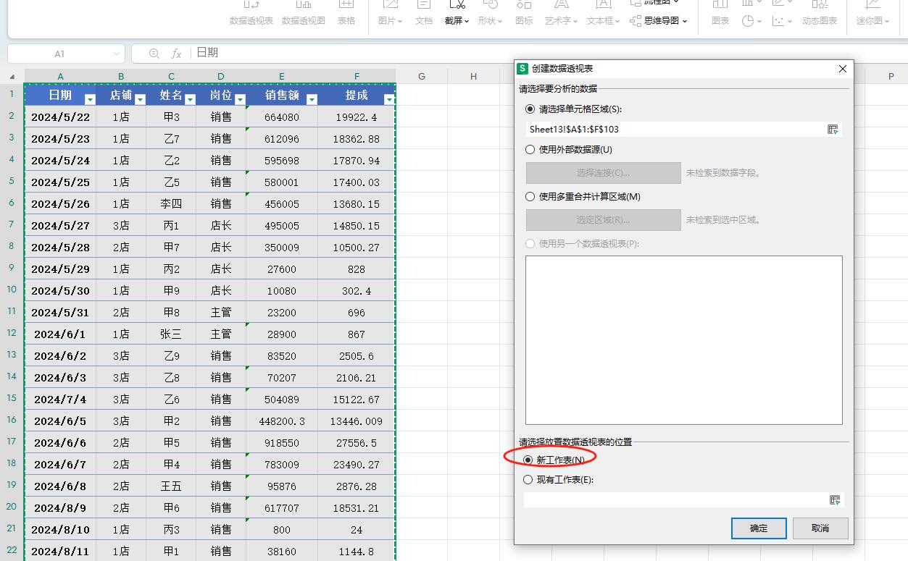Select 使用外部数据源 radio option

pyautogui.click(x=530, y=150)
